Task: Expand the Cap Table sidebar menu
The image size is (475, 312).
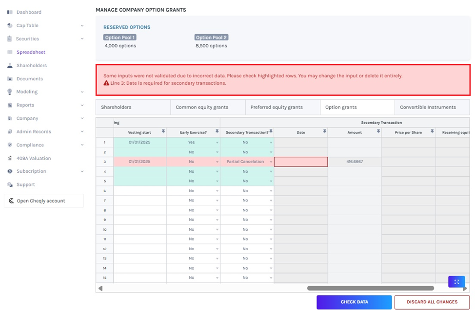Action: click(x=82, y=26)
